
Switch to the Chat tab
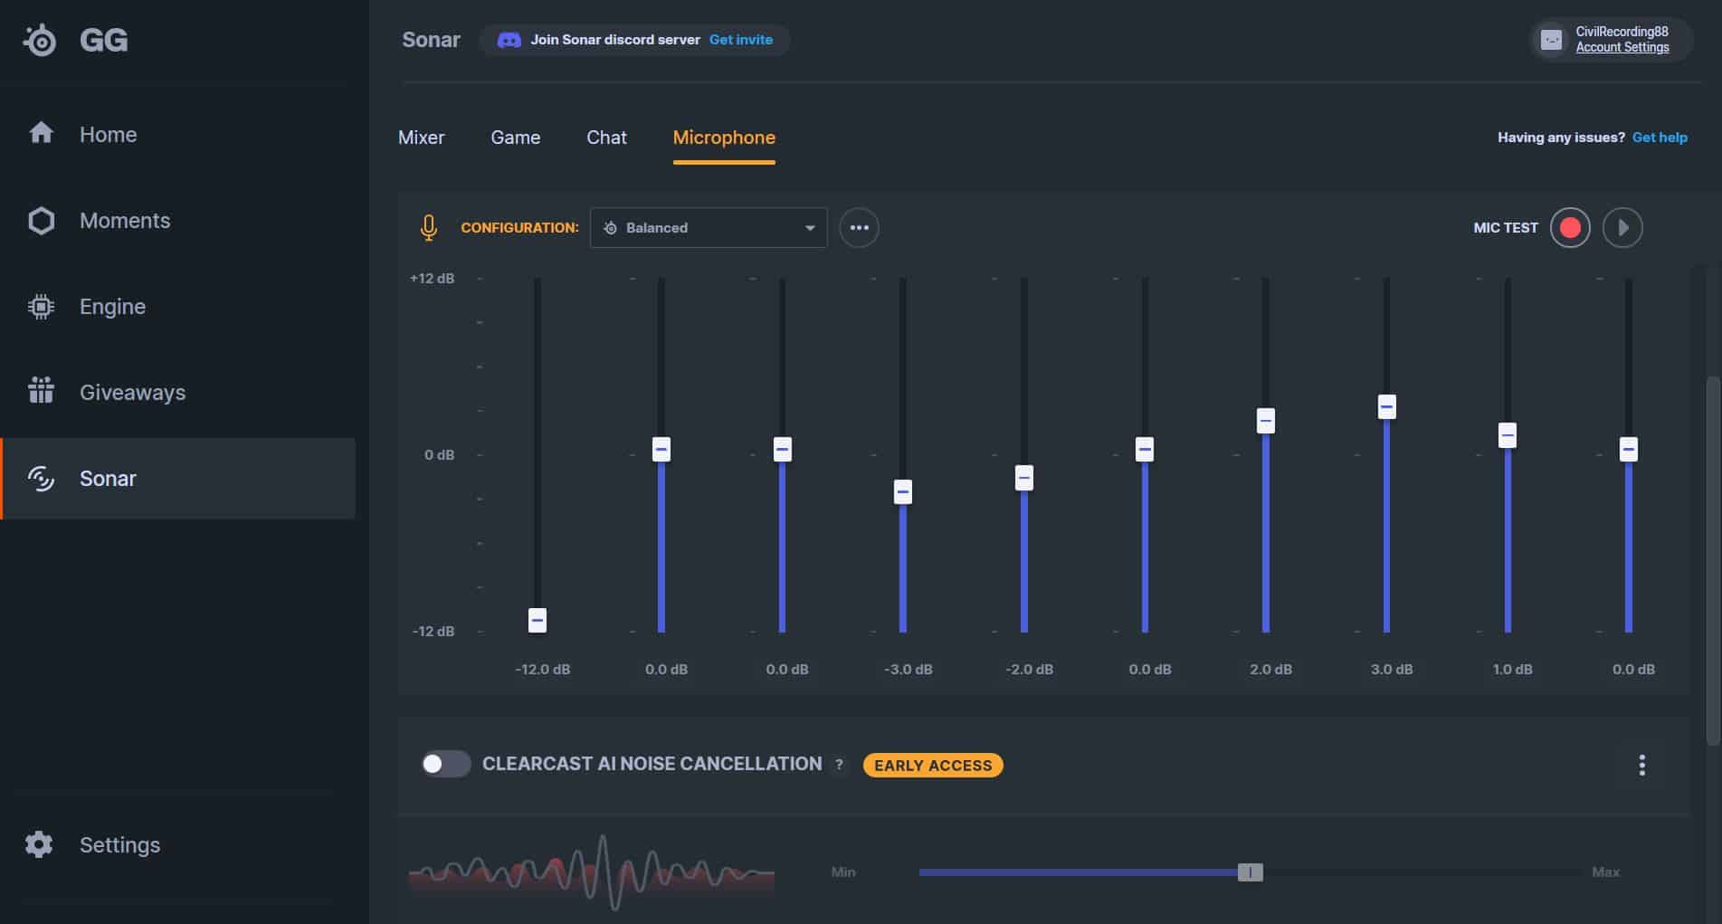point(606,138)
